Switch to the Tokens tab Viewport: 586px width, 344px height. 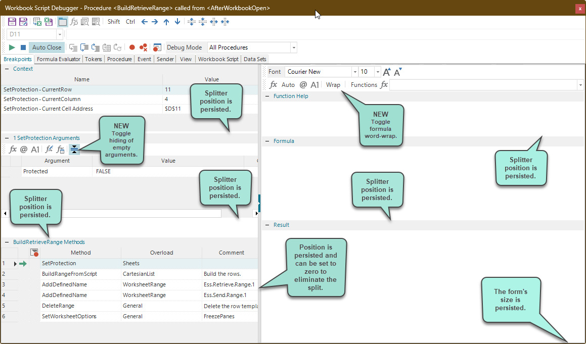(94, 59)
